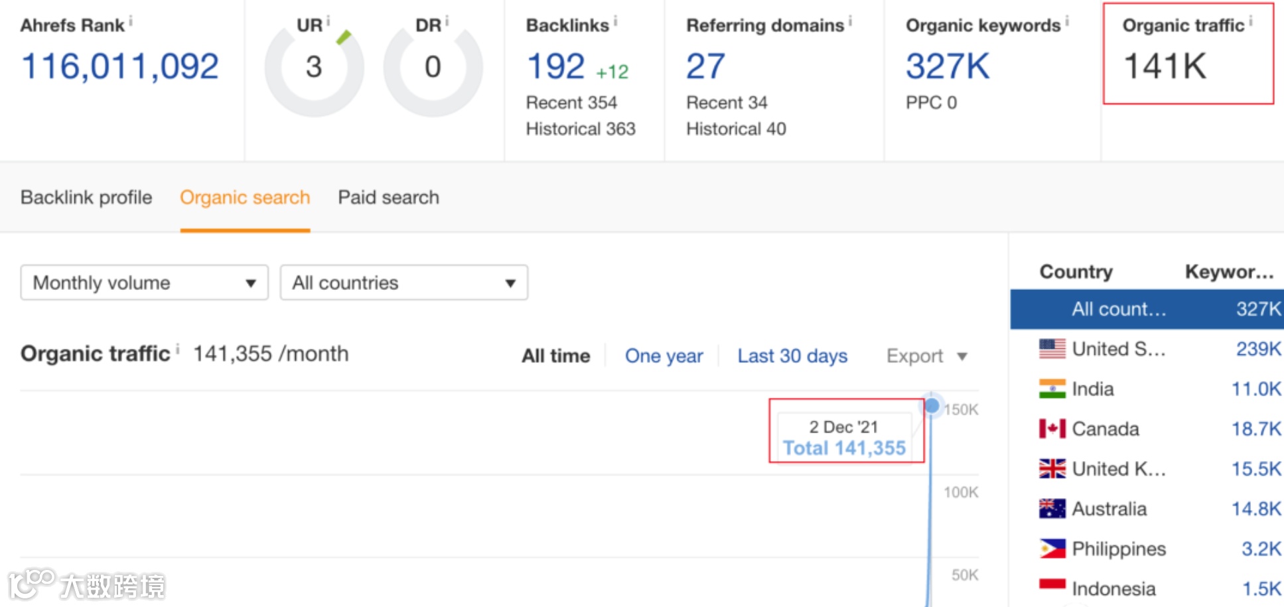Viewport: 1284px width, 607px height.
Task: Click the info icon beside Referring domains
Action: (x=851, y=21)
